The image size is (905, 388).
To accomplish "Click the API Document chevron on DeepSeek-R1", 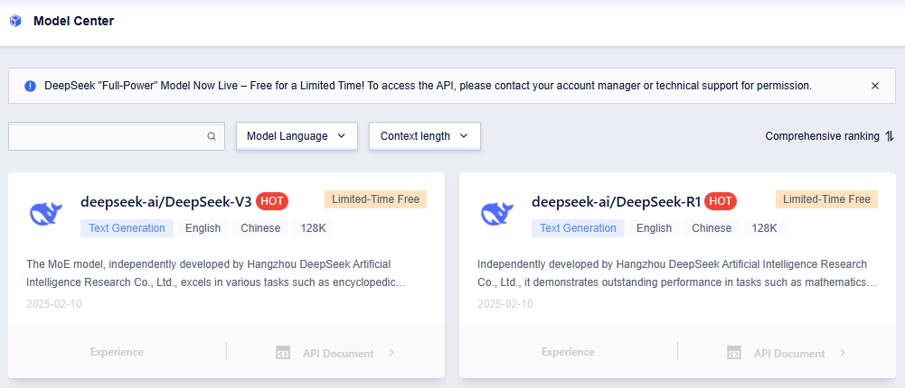I will coord(843,353).
